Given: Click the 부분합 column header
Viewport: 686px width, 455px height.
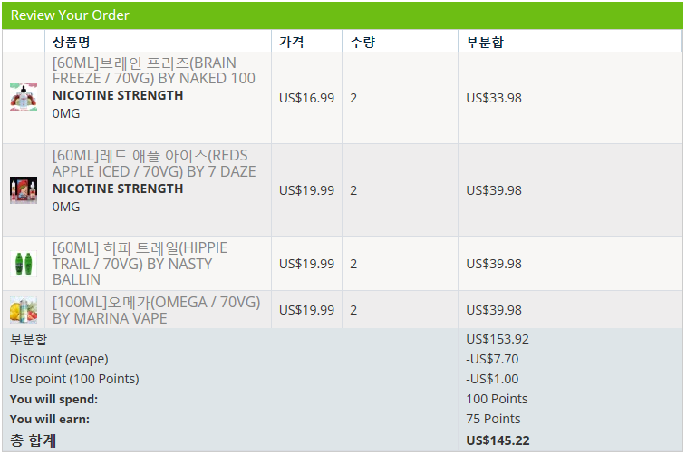Looking at the screenshot, I should coord(485,42).
